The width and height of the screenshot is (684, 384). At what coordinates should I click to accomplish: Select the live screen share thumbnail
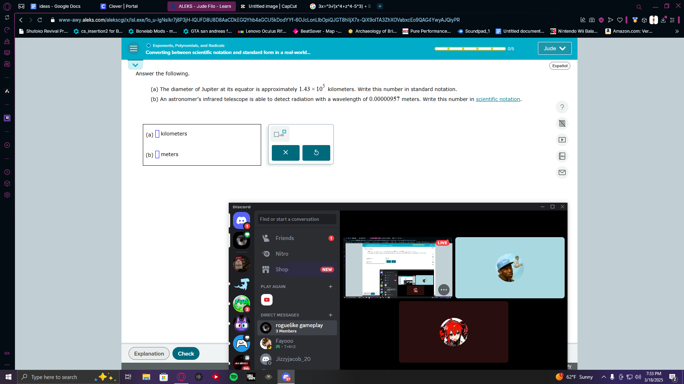pyautogui.click(x=398, y=268)
